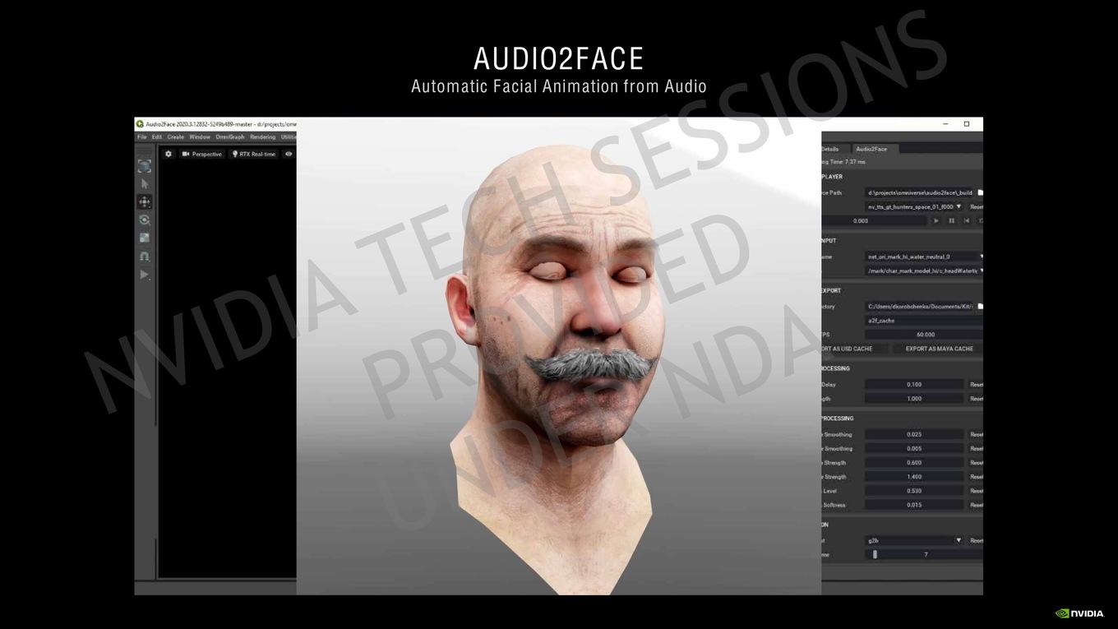Adjust the smoothing value 0.025

click(x=914, y=434)
